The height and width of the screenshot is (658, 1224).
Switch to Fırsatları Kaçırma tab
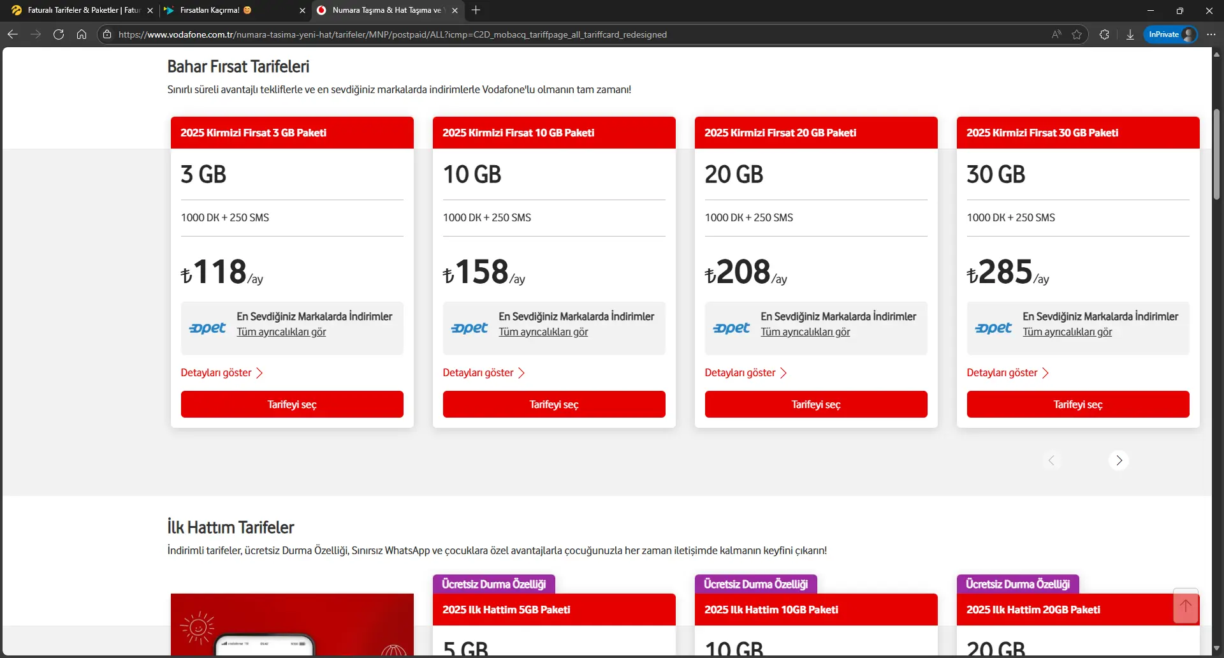coord(234,10)
